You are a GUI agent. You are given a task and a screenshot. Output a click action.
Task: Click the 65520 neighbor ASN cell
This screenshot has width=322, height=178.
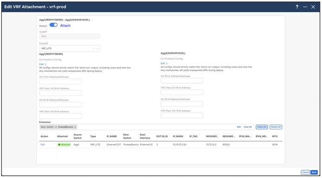(x=226, y=145)
